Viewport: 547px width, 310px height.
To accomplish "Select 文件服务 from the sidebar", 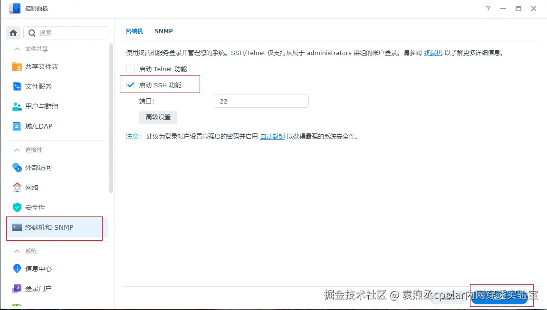I will click(38, 86).
